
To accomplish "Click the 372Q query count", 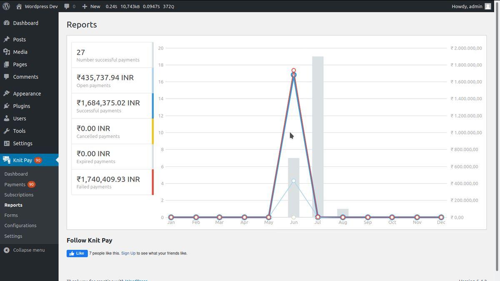I will point(168,7).
